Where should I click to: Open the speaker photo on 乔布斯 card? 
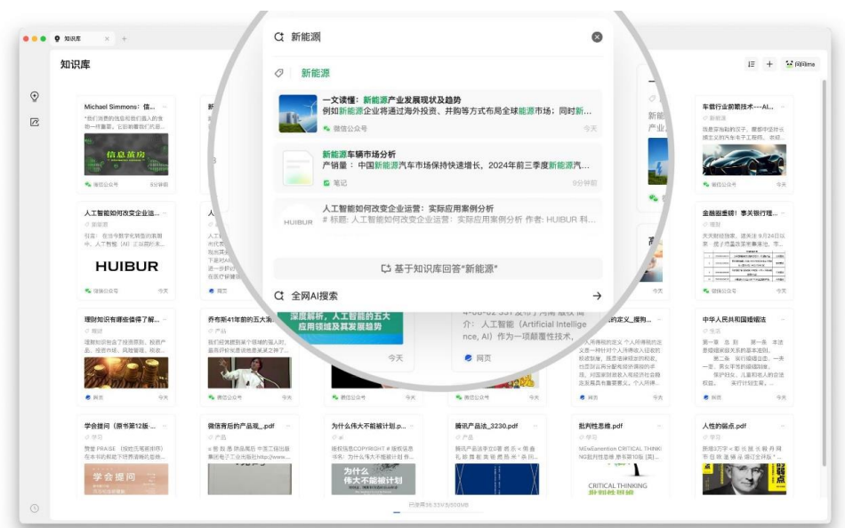(x=250, y=372)
